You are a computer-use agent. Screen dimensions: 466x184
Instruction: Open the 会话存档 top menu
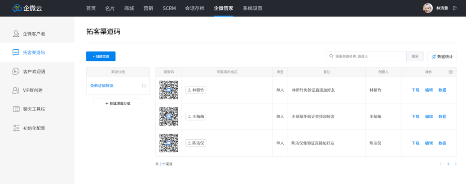click(x=195, y=9)
